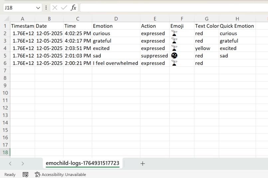Click the sprout emoji in excited row

tap(174, 48)
